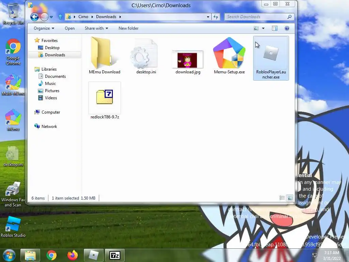Switch to large icons view in status bar
This screenshot has height=262, width=349.
(290, 198)
